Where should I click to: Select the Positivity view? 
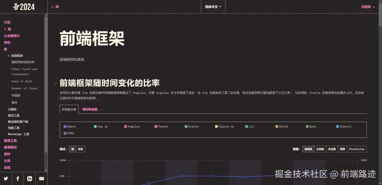[357, 149]
